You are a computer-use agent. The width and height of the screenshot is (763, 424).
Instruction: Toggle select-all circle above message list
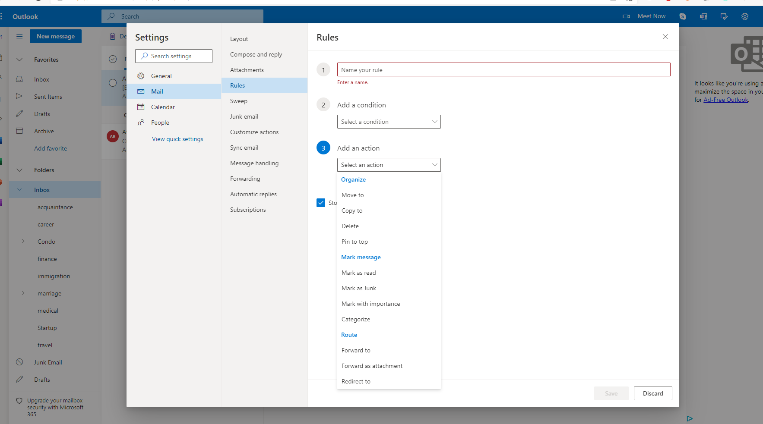[x=113, y=59]
